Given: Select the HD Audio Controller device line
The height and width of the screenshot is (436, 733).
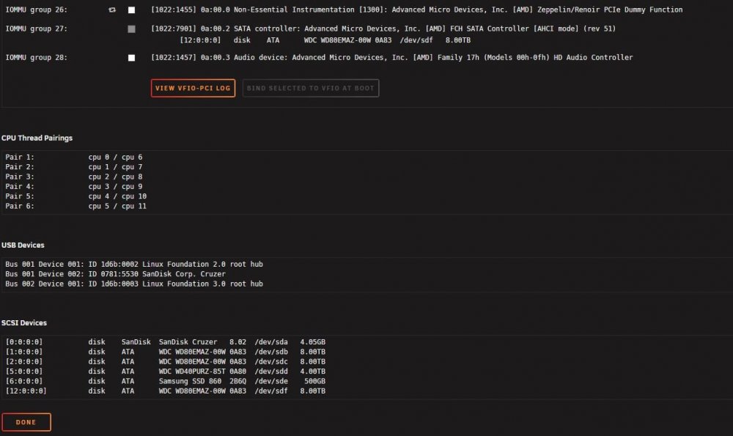Looking at the screenshot, I should 391,57.
